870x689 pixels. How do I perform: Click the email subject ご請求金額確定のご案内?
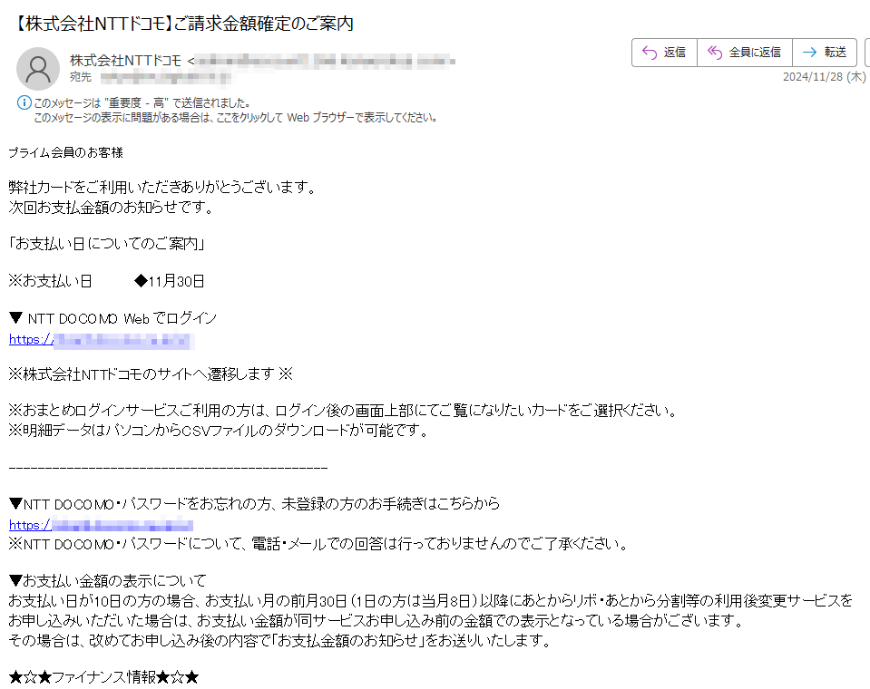[264, 24]
